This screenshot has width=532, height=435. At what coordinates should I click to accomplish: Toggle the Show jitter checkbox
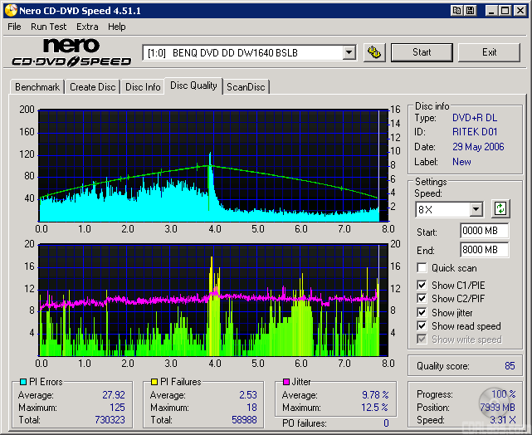[x=422, y=313]
